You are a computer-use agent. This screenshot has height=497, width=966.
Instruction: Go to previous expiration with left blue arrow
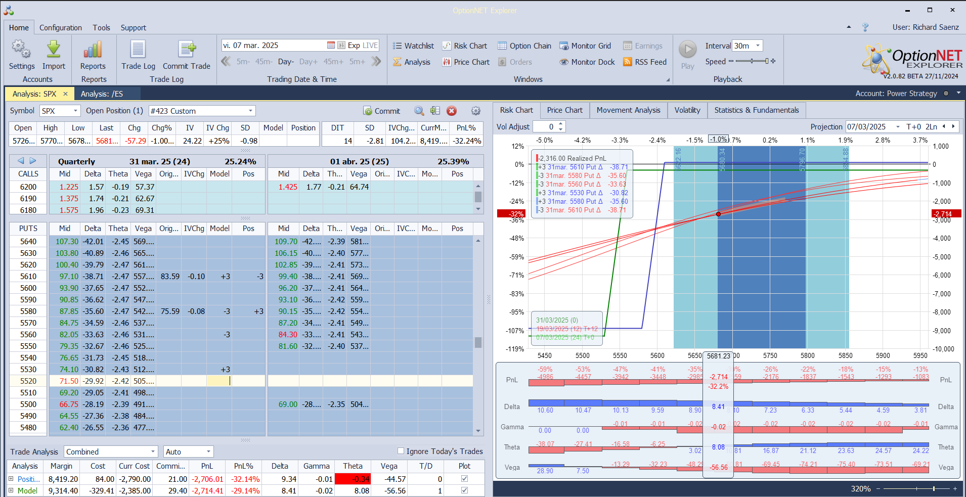click(21, 161)
